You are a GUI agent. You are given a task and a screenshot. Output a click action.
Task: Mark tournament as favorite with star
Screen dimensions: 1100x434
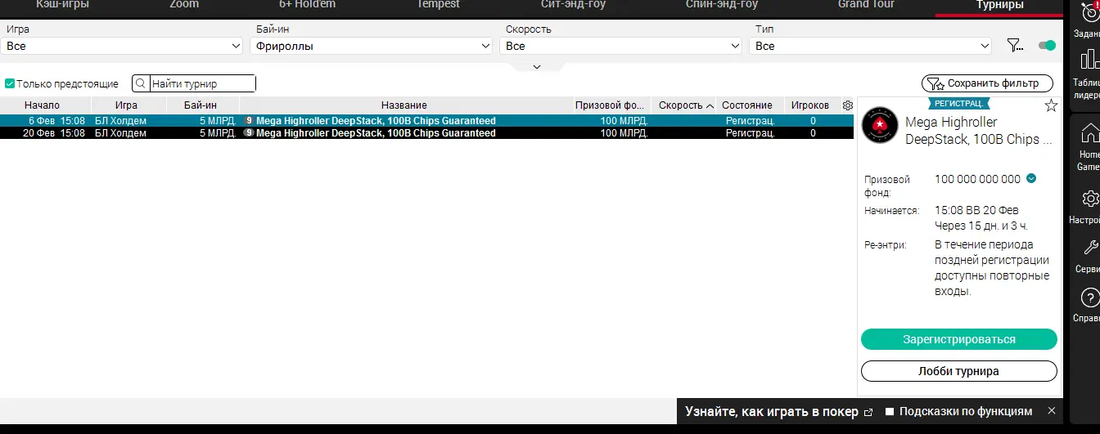pyautogui.click(x=1051, y=105)
